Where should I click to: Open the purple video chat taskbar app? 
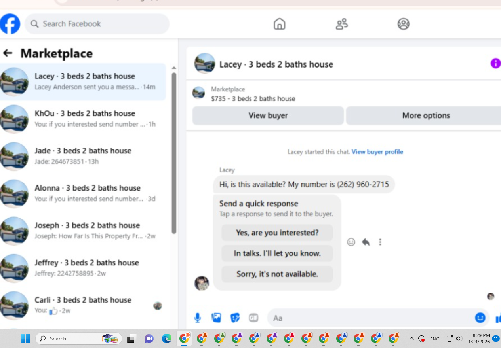(149, 339)
